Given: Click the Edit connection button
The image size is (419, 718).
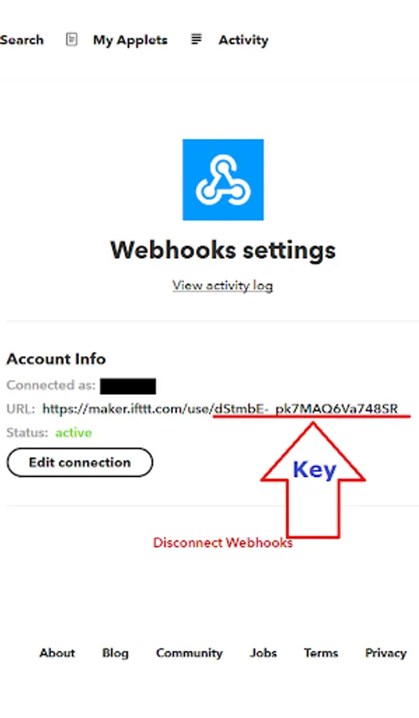Looking at the screenshot, I should (x=80, y=463).
